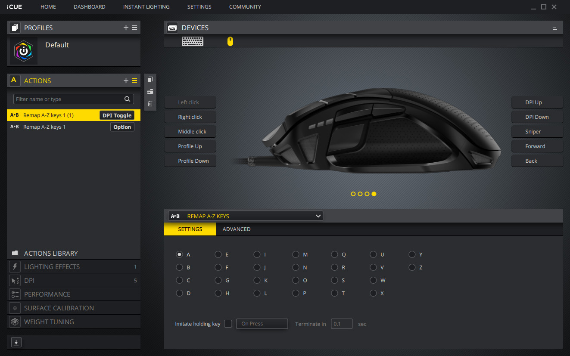Select the first mouse view dot
This screenshot has height=356, width=570.
click(353, 194)
